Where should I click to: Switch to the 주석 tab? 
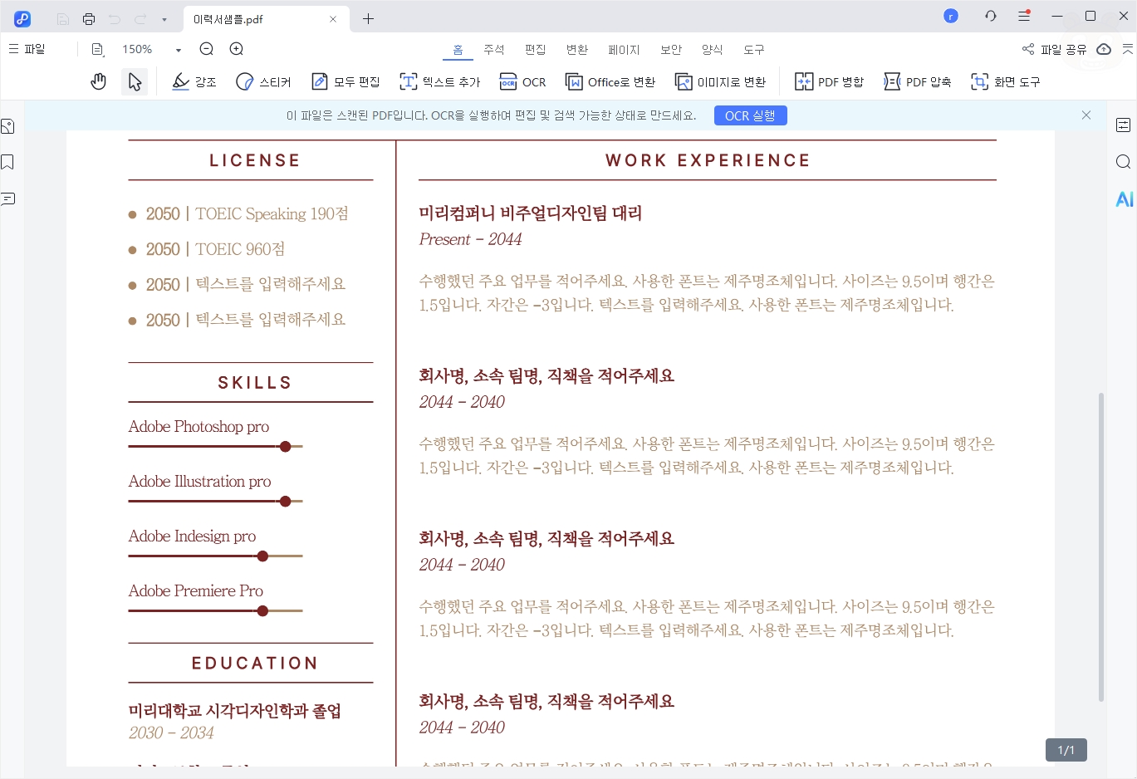tap(494, 50)
